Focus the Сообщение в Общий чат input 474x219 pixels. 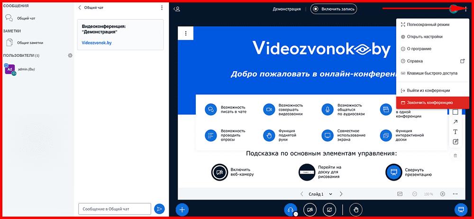(115, 209)
